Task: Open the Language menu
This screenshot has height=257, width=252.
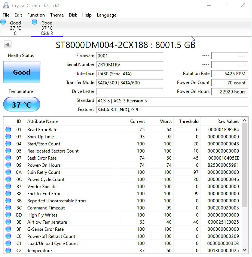Action: (106, 15)
